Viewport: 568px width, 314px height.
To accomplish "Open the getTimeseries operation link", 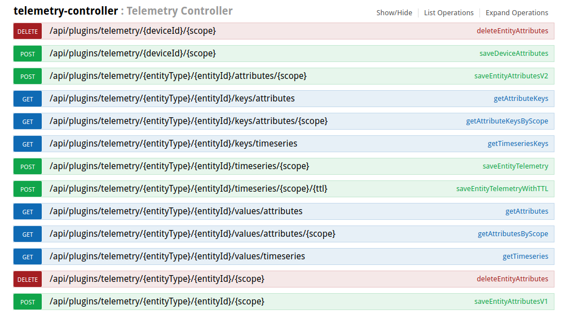I will tap(525, 256).
